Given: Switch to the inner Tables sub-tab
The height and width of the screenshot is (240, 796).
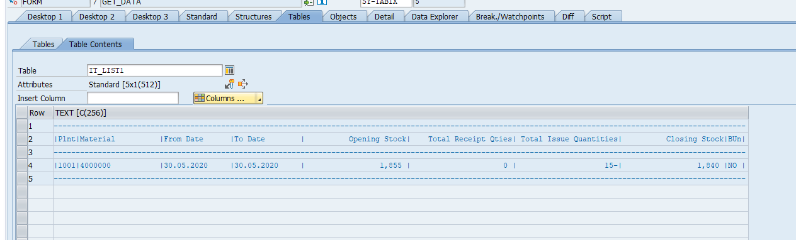Looking at the screenshot, I should tap(43, 44).
